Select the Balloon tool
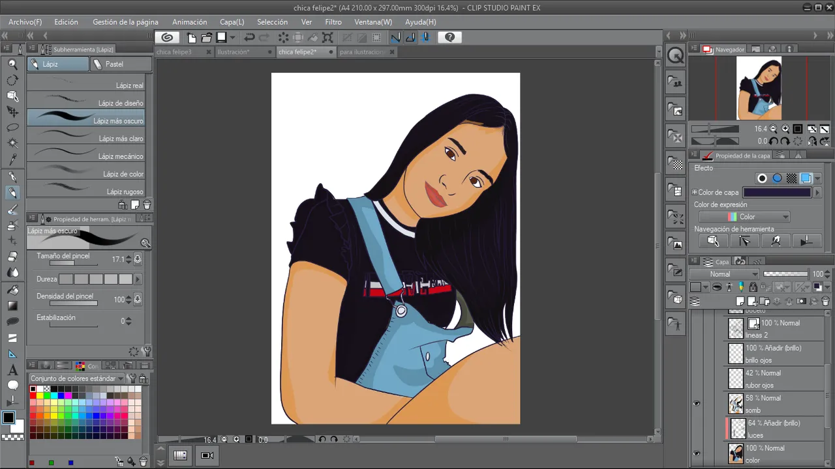This screenshot has width=835, height=469. click(x=12, y=386)
